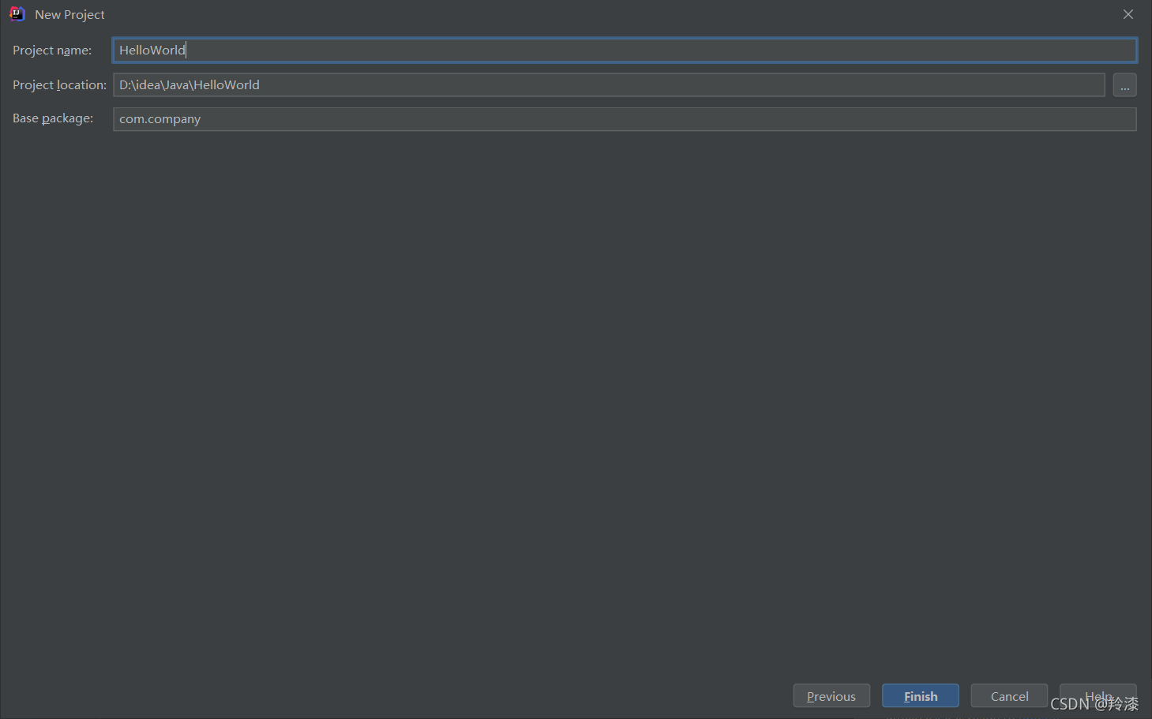Viewport: 1152px width, 719px height.
Task: Click the Project name label
Action: click(x=52, y=51)
